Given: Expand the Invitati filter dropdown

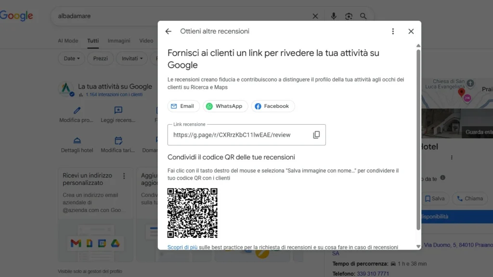Looking at the screenshot, I should tap(132, 59).
